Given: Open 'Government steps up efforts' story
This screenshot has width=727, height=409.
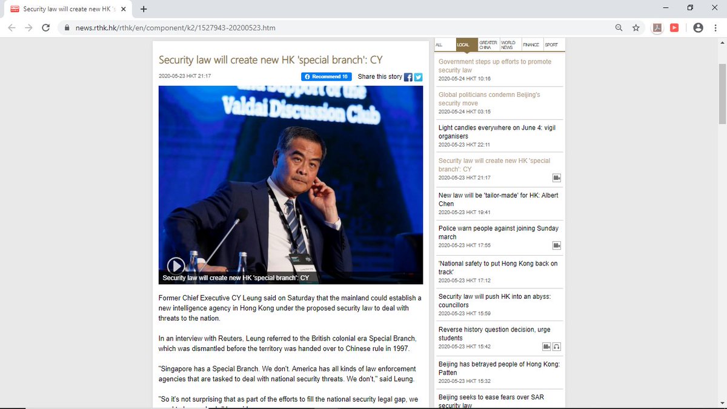Looking at the screenshot, I should coord(495,66).
